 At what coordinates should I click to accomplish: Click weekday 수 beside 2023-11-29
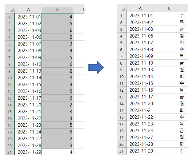point(169,151)
